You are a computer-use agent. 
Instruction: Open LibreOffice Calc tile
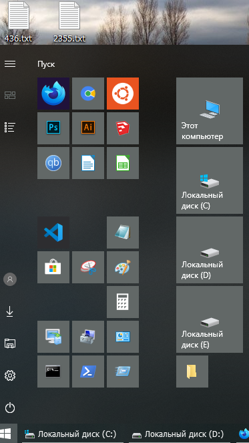pos(123,163)
